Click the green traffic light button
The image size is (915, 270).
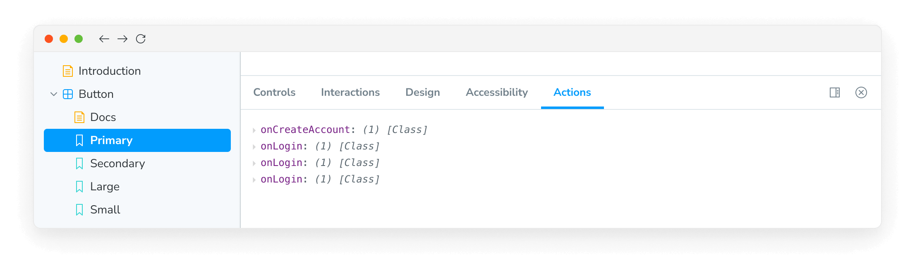(78, 38)
